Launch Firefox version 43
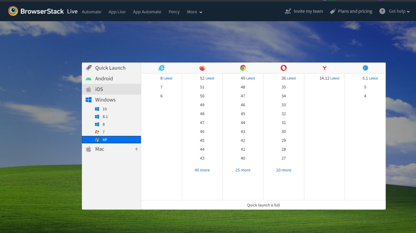This screenshot has height=233, width=416. click(x=202, y=158)
